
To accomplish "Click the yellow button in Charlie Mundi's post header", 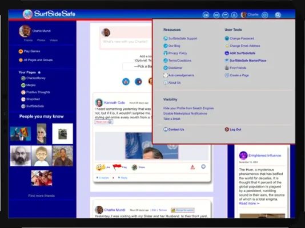I will pyautogui.click(x=182, y=210).
